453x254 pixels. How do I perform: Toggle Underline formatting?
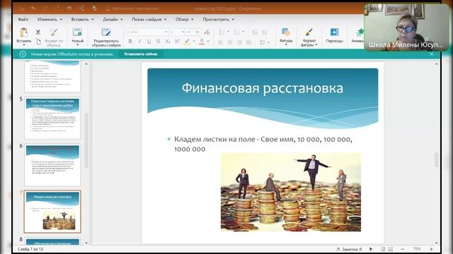pos(149,42)
